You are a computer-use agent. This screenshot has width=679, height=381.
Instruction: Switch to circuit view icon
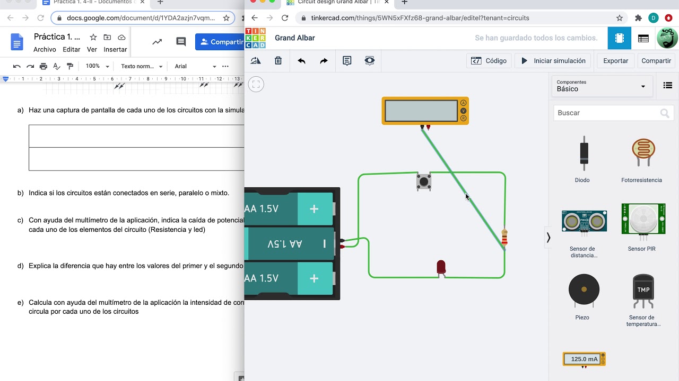click(x=620, y=38)
